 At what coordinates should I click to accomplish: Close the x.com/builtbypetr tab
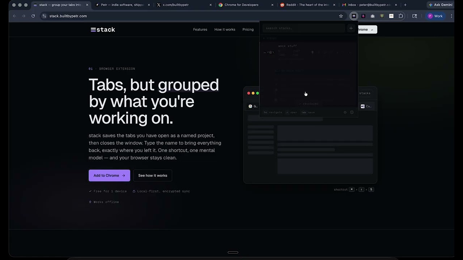(211, 5)
